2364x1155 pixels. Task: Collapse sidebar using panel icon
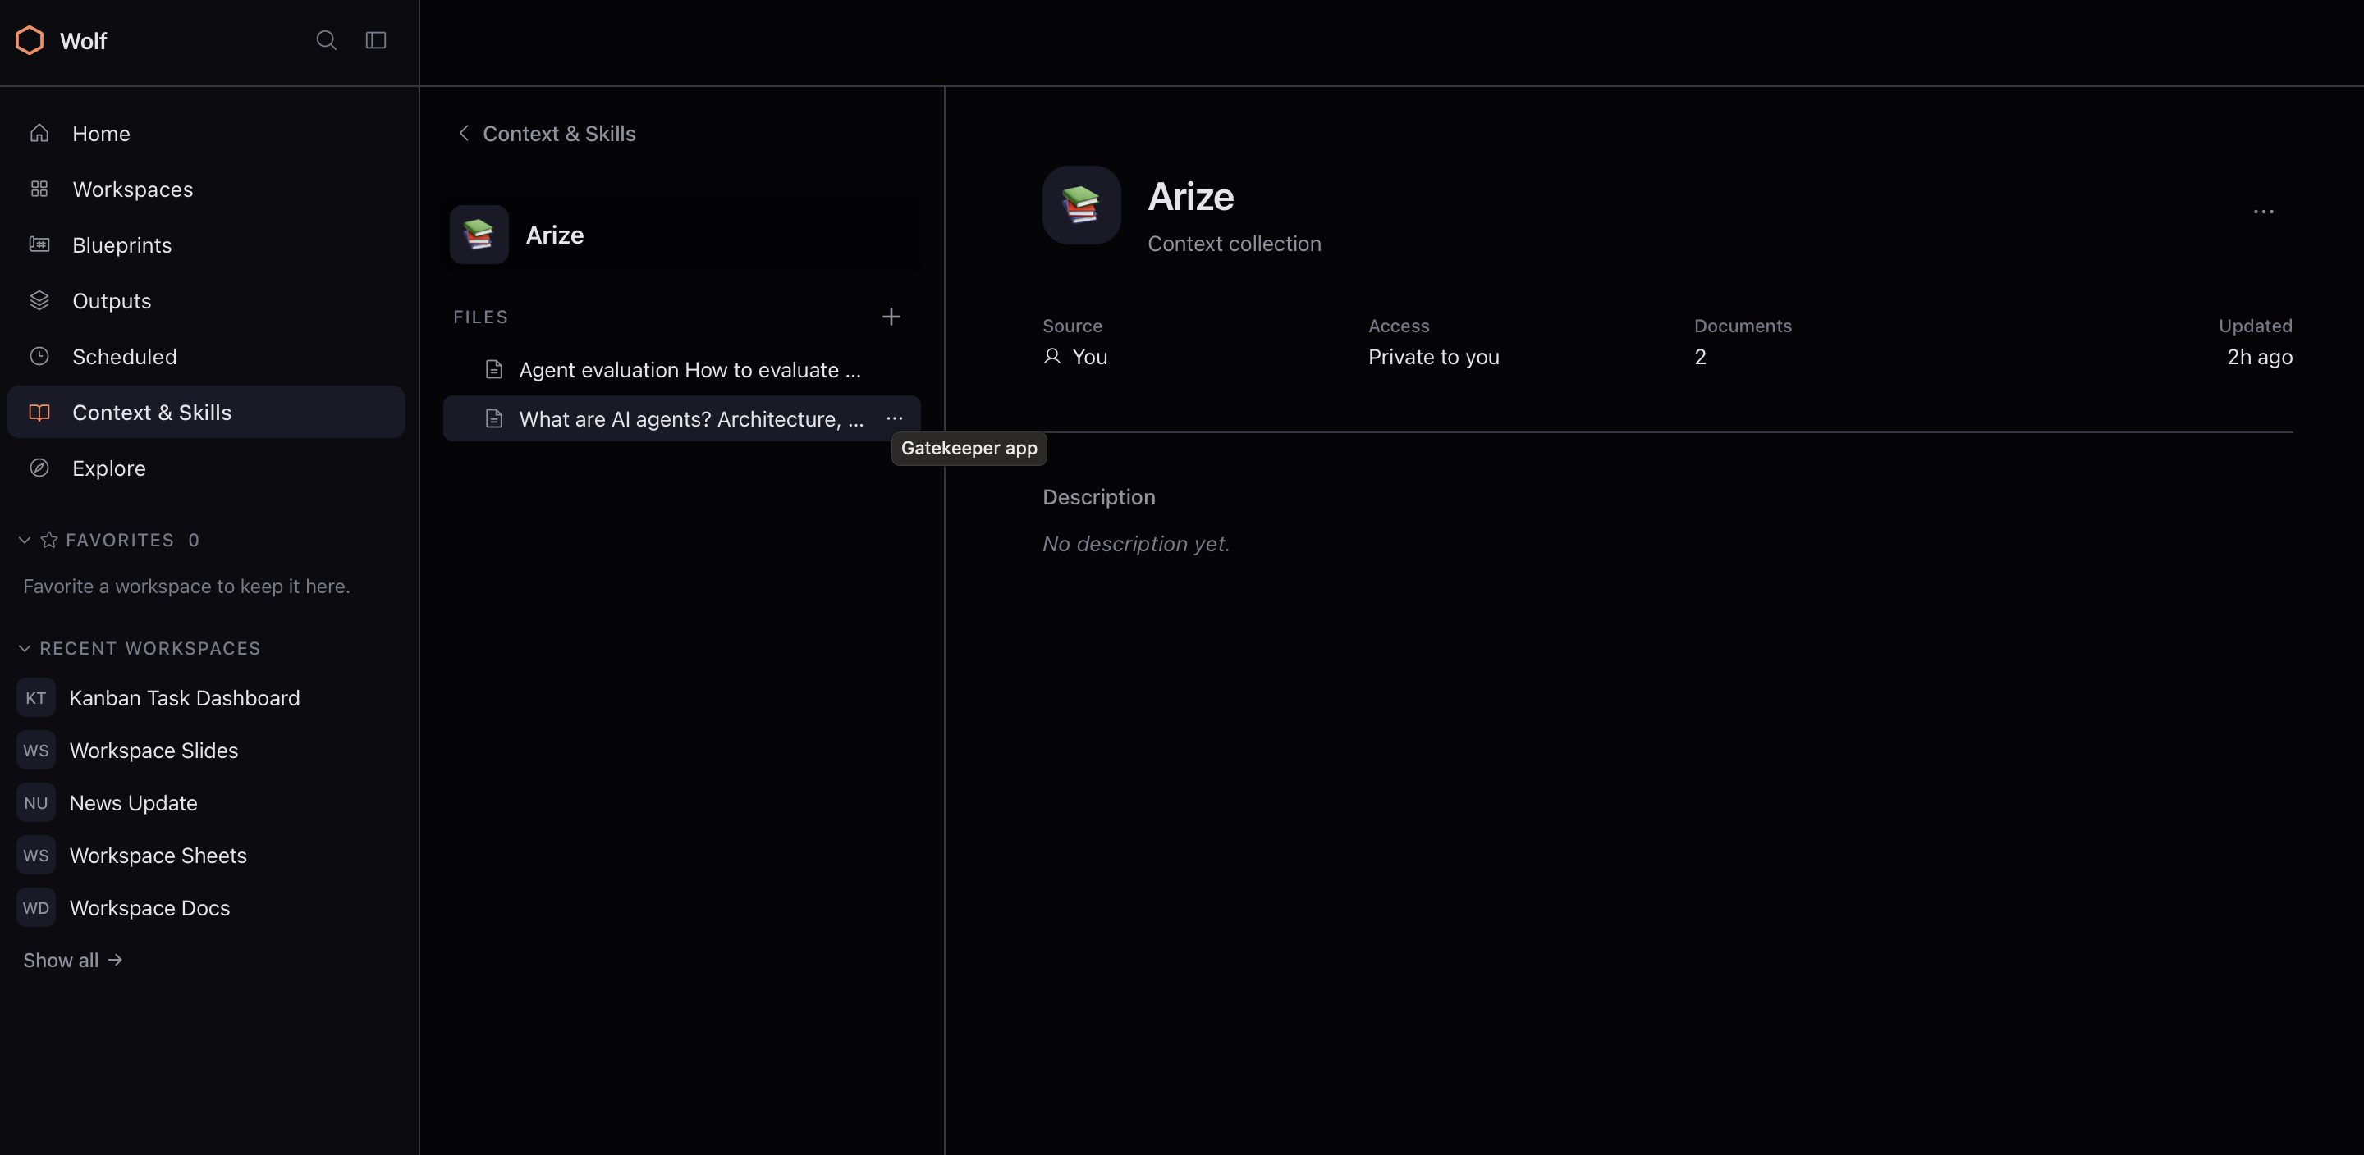(376, 40)
